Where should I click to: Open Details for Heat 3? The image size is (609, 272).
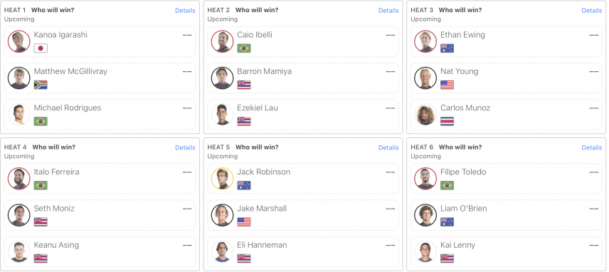591,11
